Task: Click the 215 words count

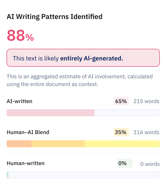Action: click(x=146, y=101)
